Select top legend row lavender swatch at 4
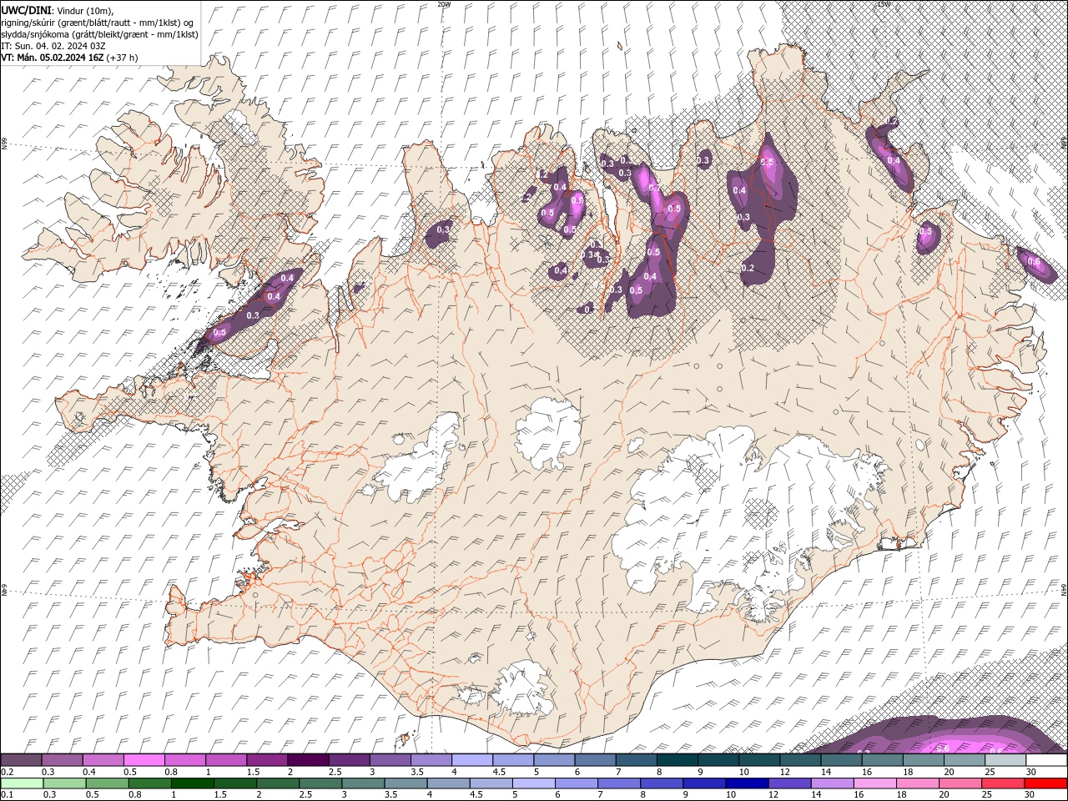 471,760
